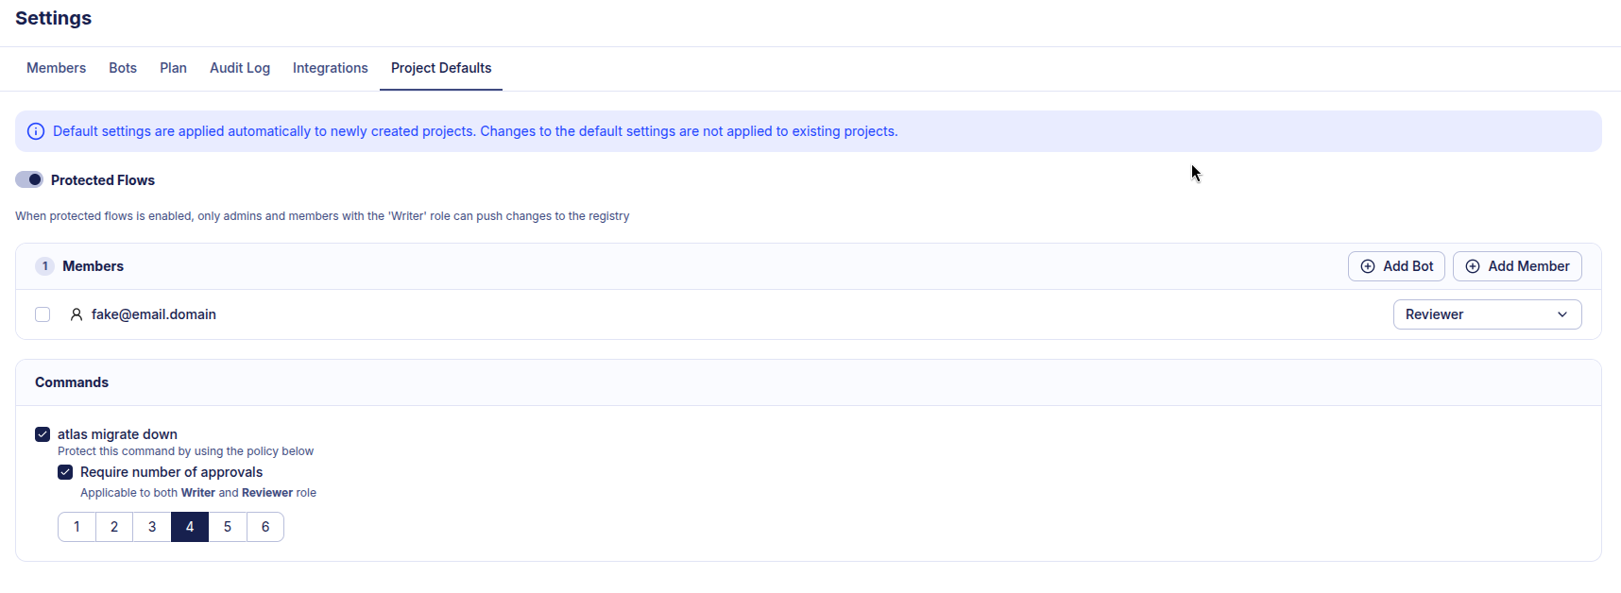Check the box for fake@email.domain member
Viewport: 1621px width, 593px height.
coord(43,314)
